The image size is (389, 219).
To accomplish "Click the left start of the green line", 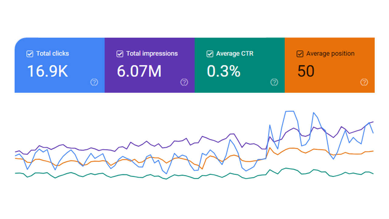I will point(16,173).
